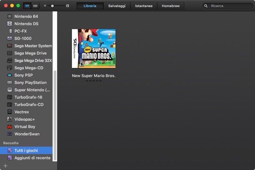
Task: Click the large grid size icon
Action: point(67,6)
